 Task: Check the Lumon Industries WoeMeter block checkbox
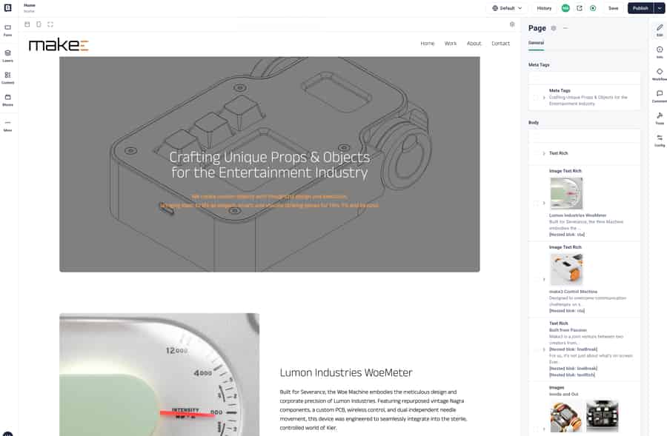tap(535, 203)
